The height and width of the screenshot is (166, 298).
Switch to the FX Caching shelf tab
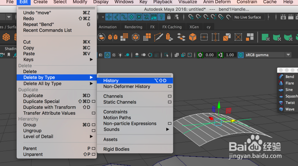tap(172, 27)
